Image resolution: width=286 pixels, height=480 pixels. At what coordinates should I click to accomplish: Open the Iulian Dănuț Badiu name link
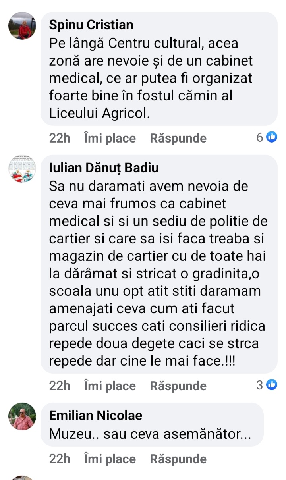[x=104, y=168]
